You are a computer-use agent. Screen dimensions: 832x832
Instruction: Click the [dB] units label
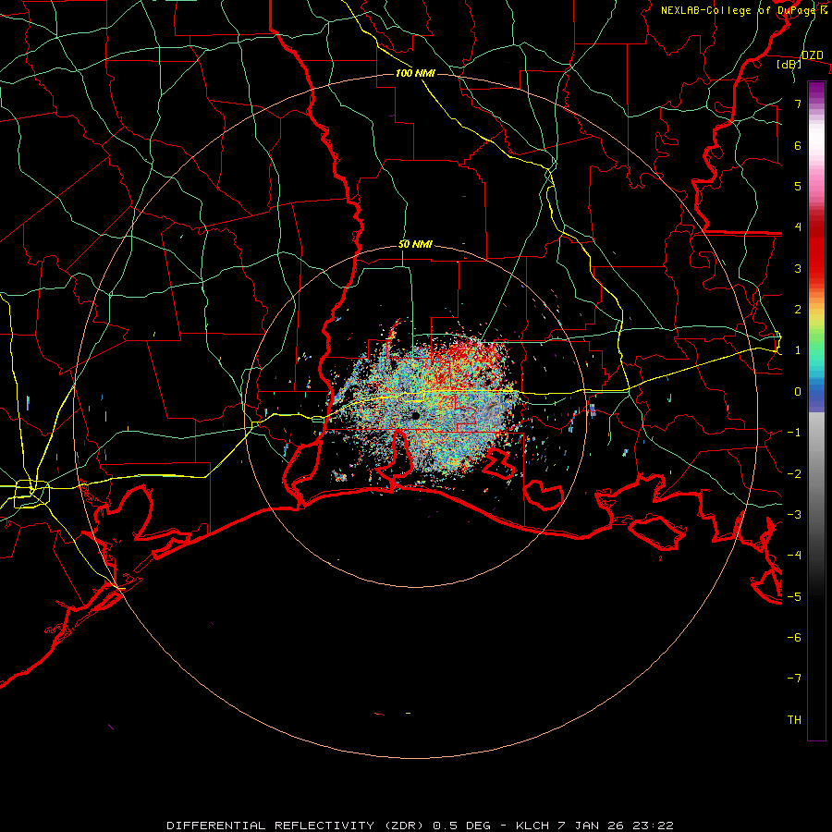click(x=789, y=65)
